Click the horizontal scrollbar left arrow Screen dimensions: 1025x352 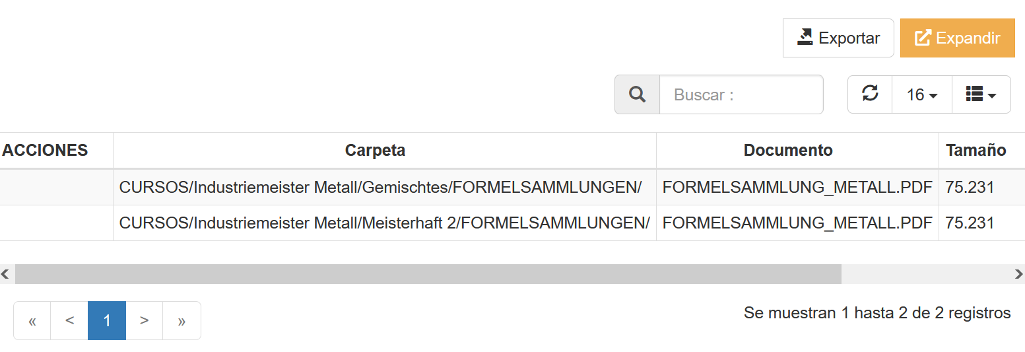(5, 274)
